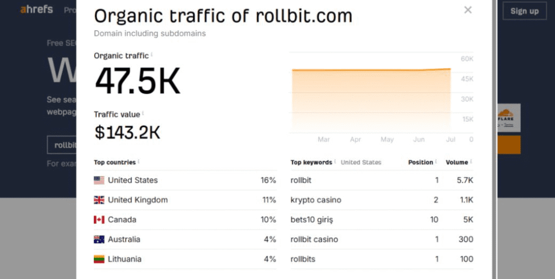Click the Canada flag icon
Screen dimensions: 555x279
pos(99,219)
